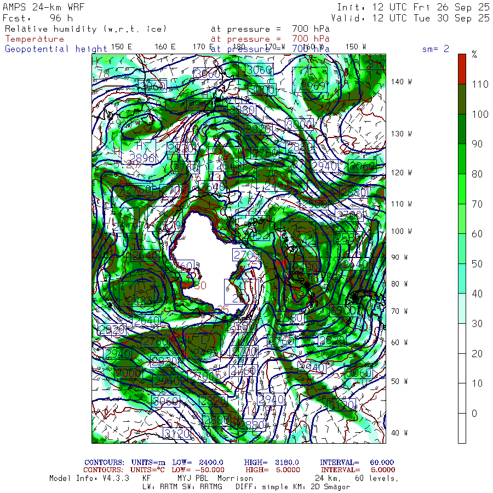Pick the bright green colorbar segment between 70 and 80
This screenshot has height=493, width=493.
coord(462,188)
